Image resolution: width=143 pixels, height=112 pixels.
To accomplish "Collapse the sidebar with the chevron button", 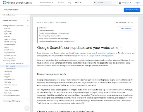I will click(27, 108).
